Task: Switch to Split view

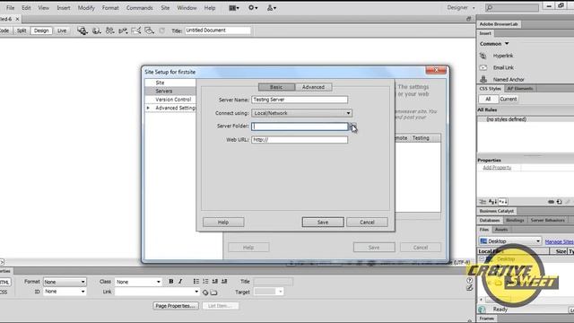Action: tap(22, 31)
